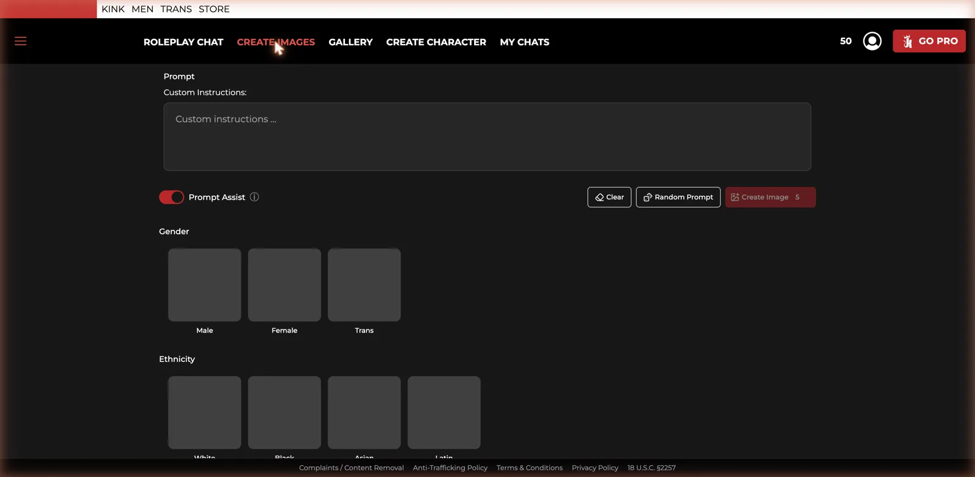Open the Terms & Conditions link
This screenshot has height=477, width=975.
(x=530, y=468)
